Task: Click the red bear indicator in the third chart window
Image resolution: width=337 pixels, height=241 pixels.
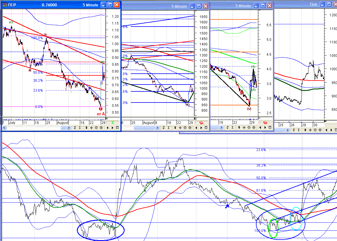Action: tap(265, 122)
